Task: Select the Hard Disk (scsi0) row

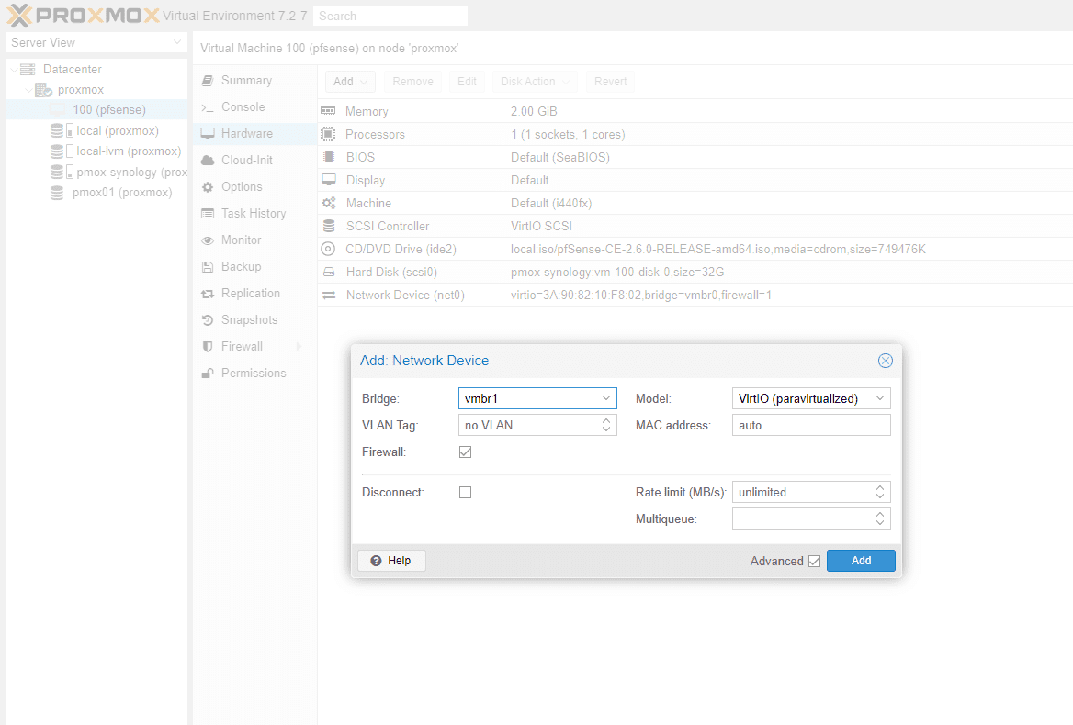Action: (x=695, y=272)
